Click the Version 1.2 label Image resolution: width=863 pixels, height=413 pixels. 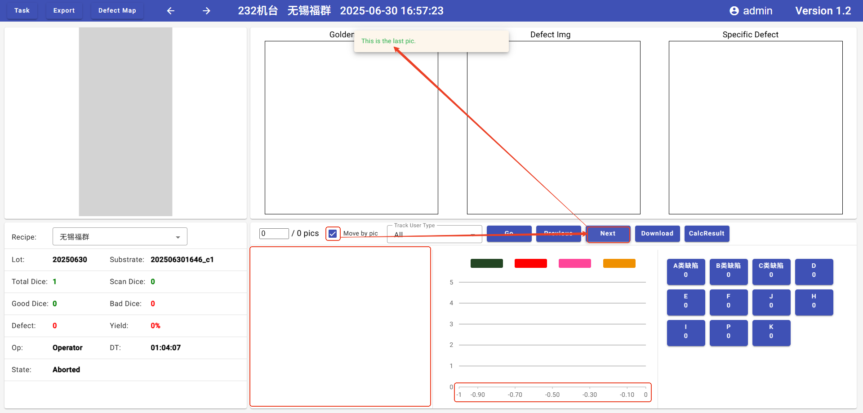823,11
